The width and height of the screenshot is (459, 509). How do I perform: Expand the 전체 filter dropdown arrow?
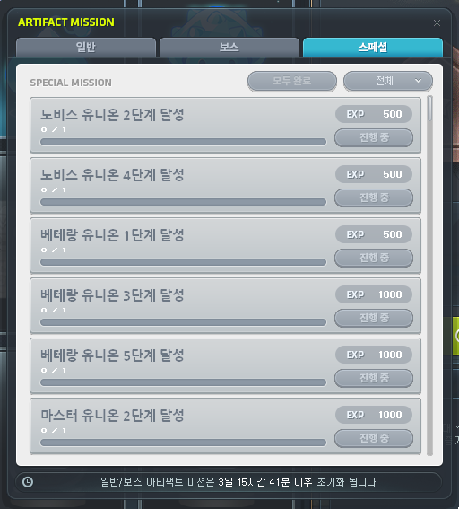coord(418,81)
